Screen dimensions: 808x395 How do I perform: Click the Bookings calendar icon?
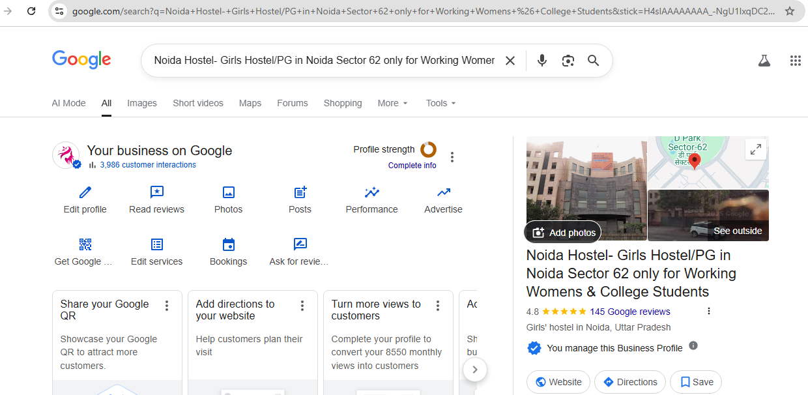point(228,244)
